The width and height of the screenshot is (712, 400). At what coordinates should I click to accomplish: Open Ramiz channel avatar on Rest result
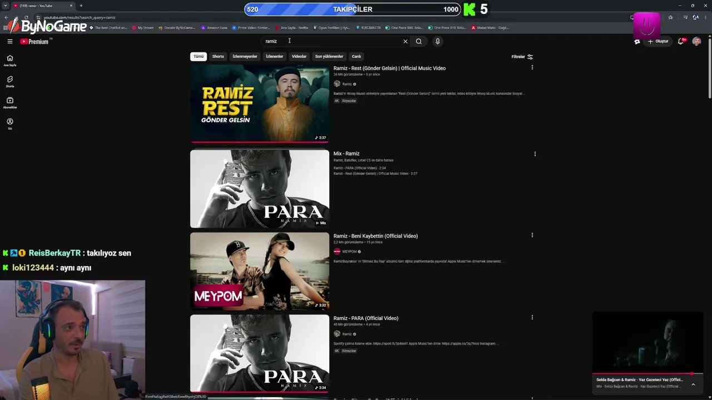pyautogui.click(x=337, y=84)
